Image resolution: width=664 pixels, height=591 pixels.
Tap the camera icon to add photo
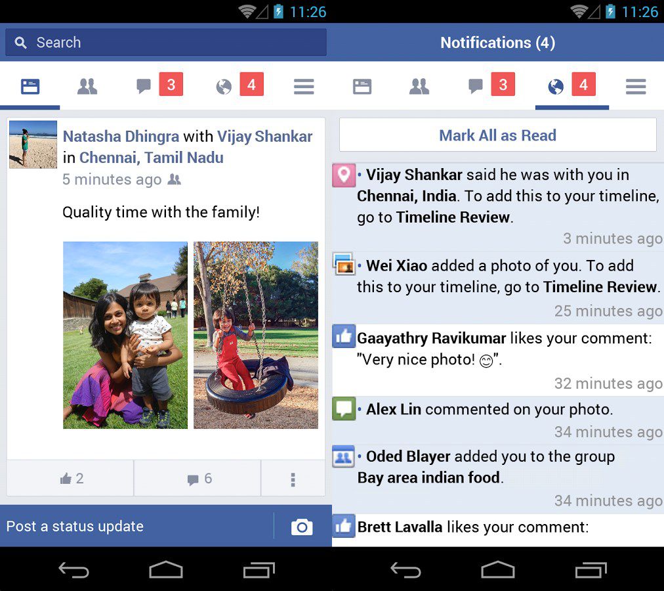pos(302,527)
